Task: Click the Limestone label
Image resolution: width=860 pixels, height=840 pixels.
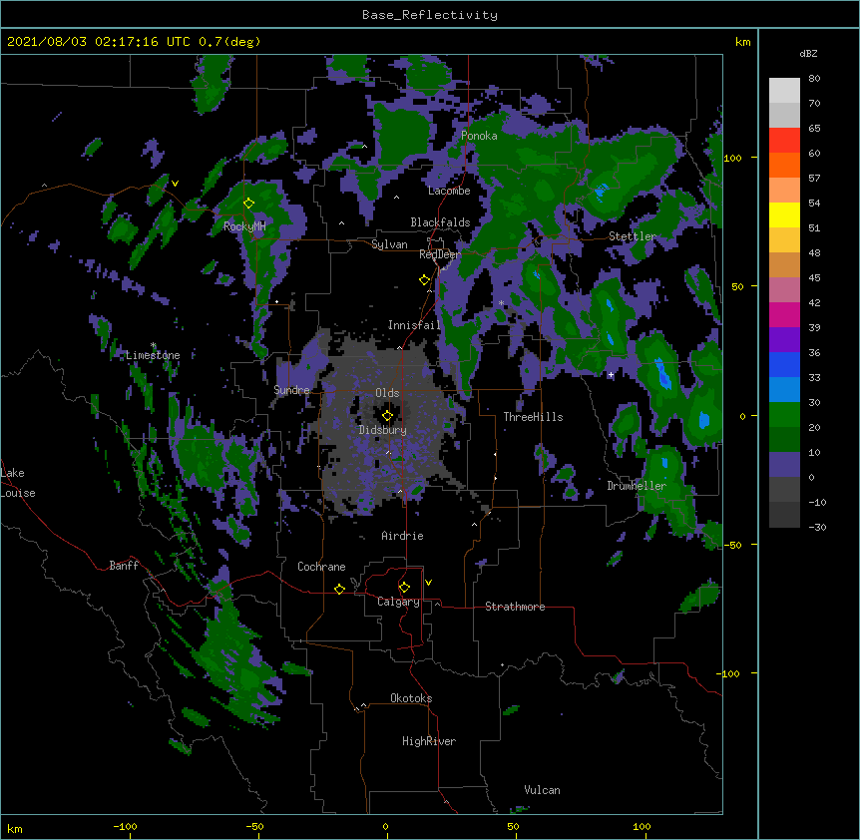Action: click(153, 355)
